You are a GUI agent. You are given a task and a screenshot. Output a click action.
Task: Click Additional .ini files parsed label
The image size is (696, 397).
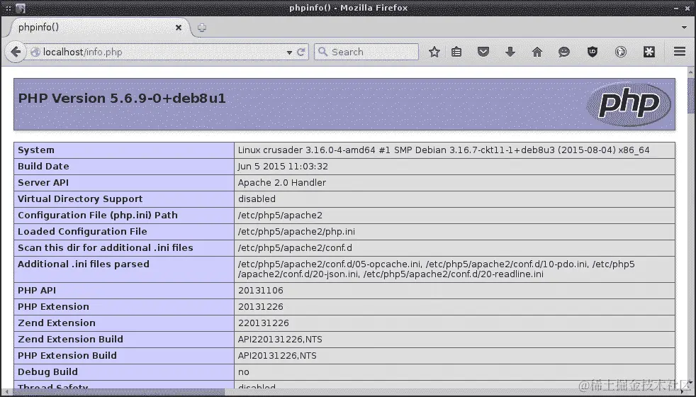click(84, 264)
